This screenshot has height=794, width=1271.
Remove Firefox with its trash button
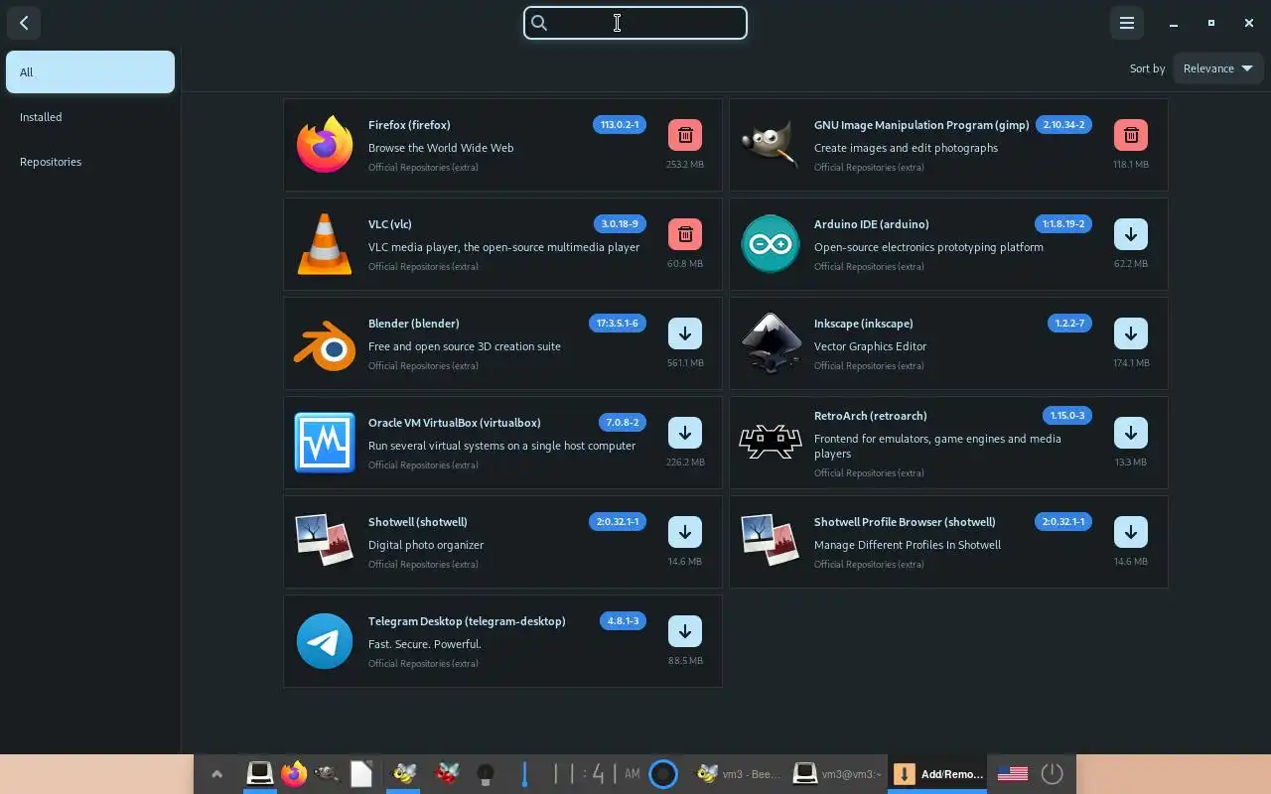point(684,135)
